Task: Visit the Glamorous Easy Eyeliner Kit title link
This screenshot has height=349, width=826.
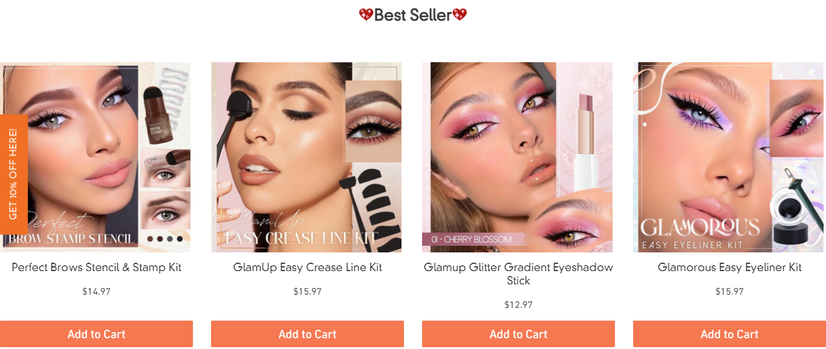Action: point(729,267)
